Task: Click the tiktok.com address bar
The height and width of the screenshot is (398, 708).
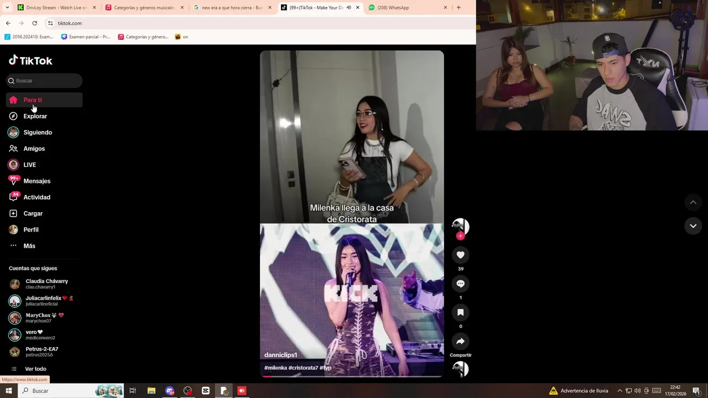Action: click(x=260, y=23)
